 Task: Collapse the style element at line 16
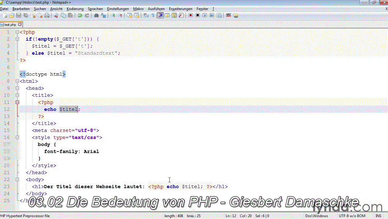click(x=17, y=137)
